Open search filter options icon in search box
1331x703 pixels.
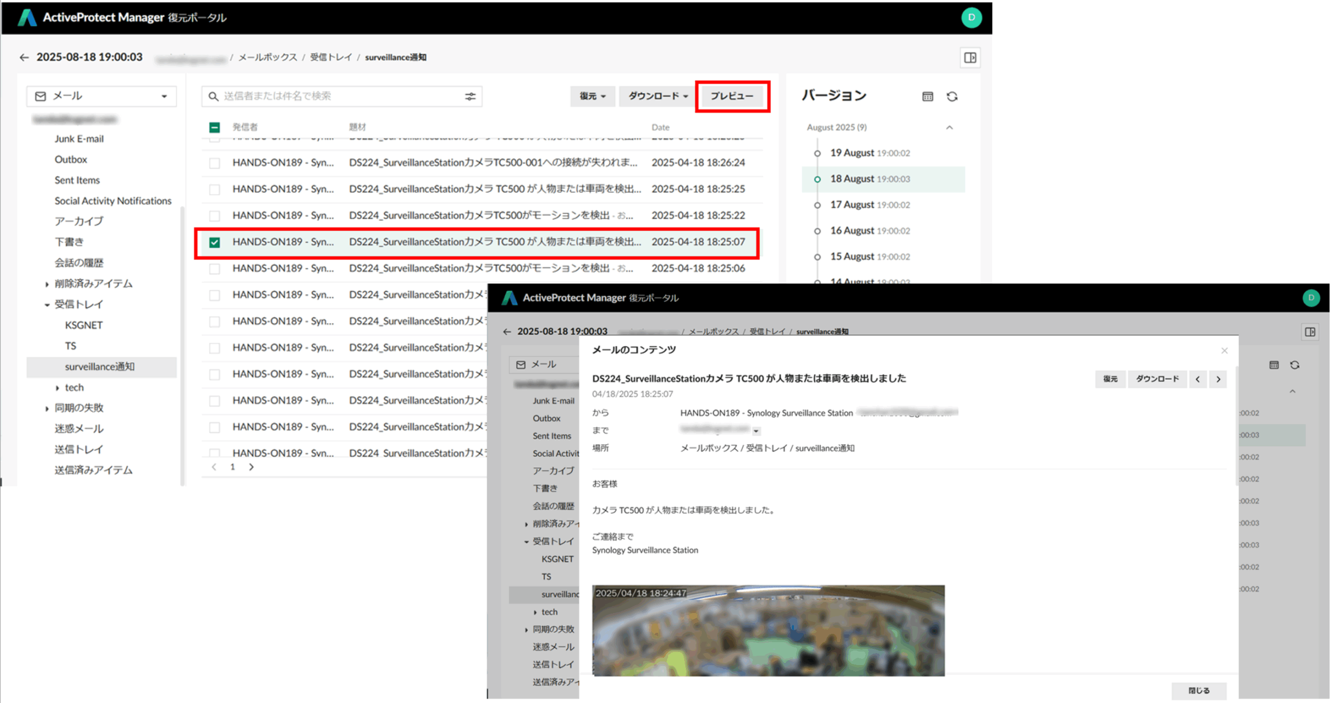pos(470,96)
